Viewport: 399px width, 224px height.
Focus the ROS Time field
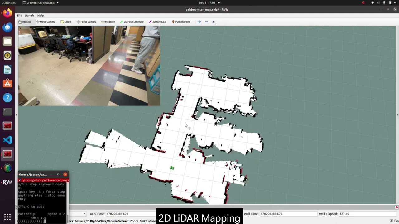pyautogui.click(x=131, y=214)
